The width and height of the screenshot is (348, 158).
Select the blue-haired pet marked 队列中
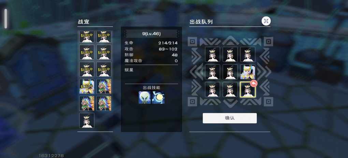[87, 86]
